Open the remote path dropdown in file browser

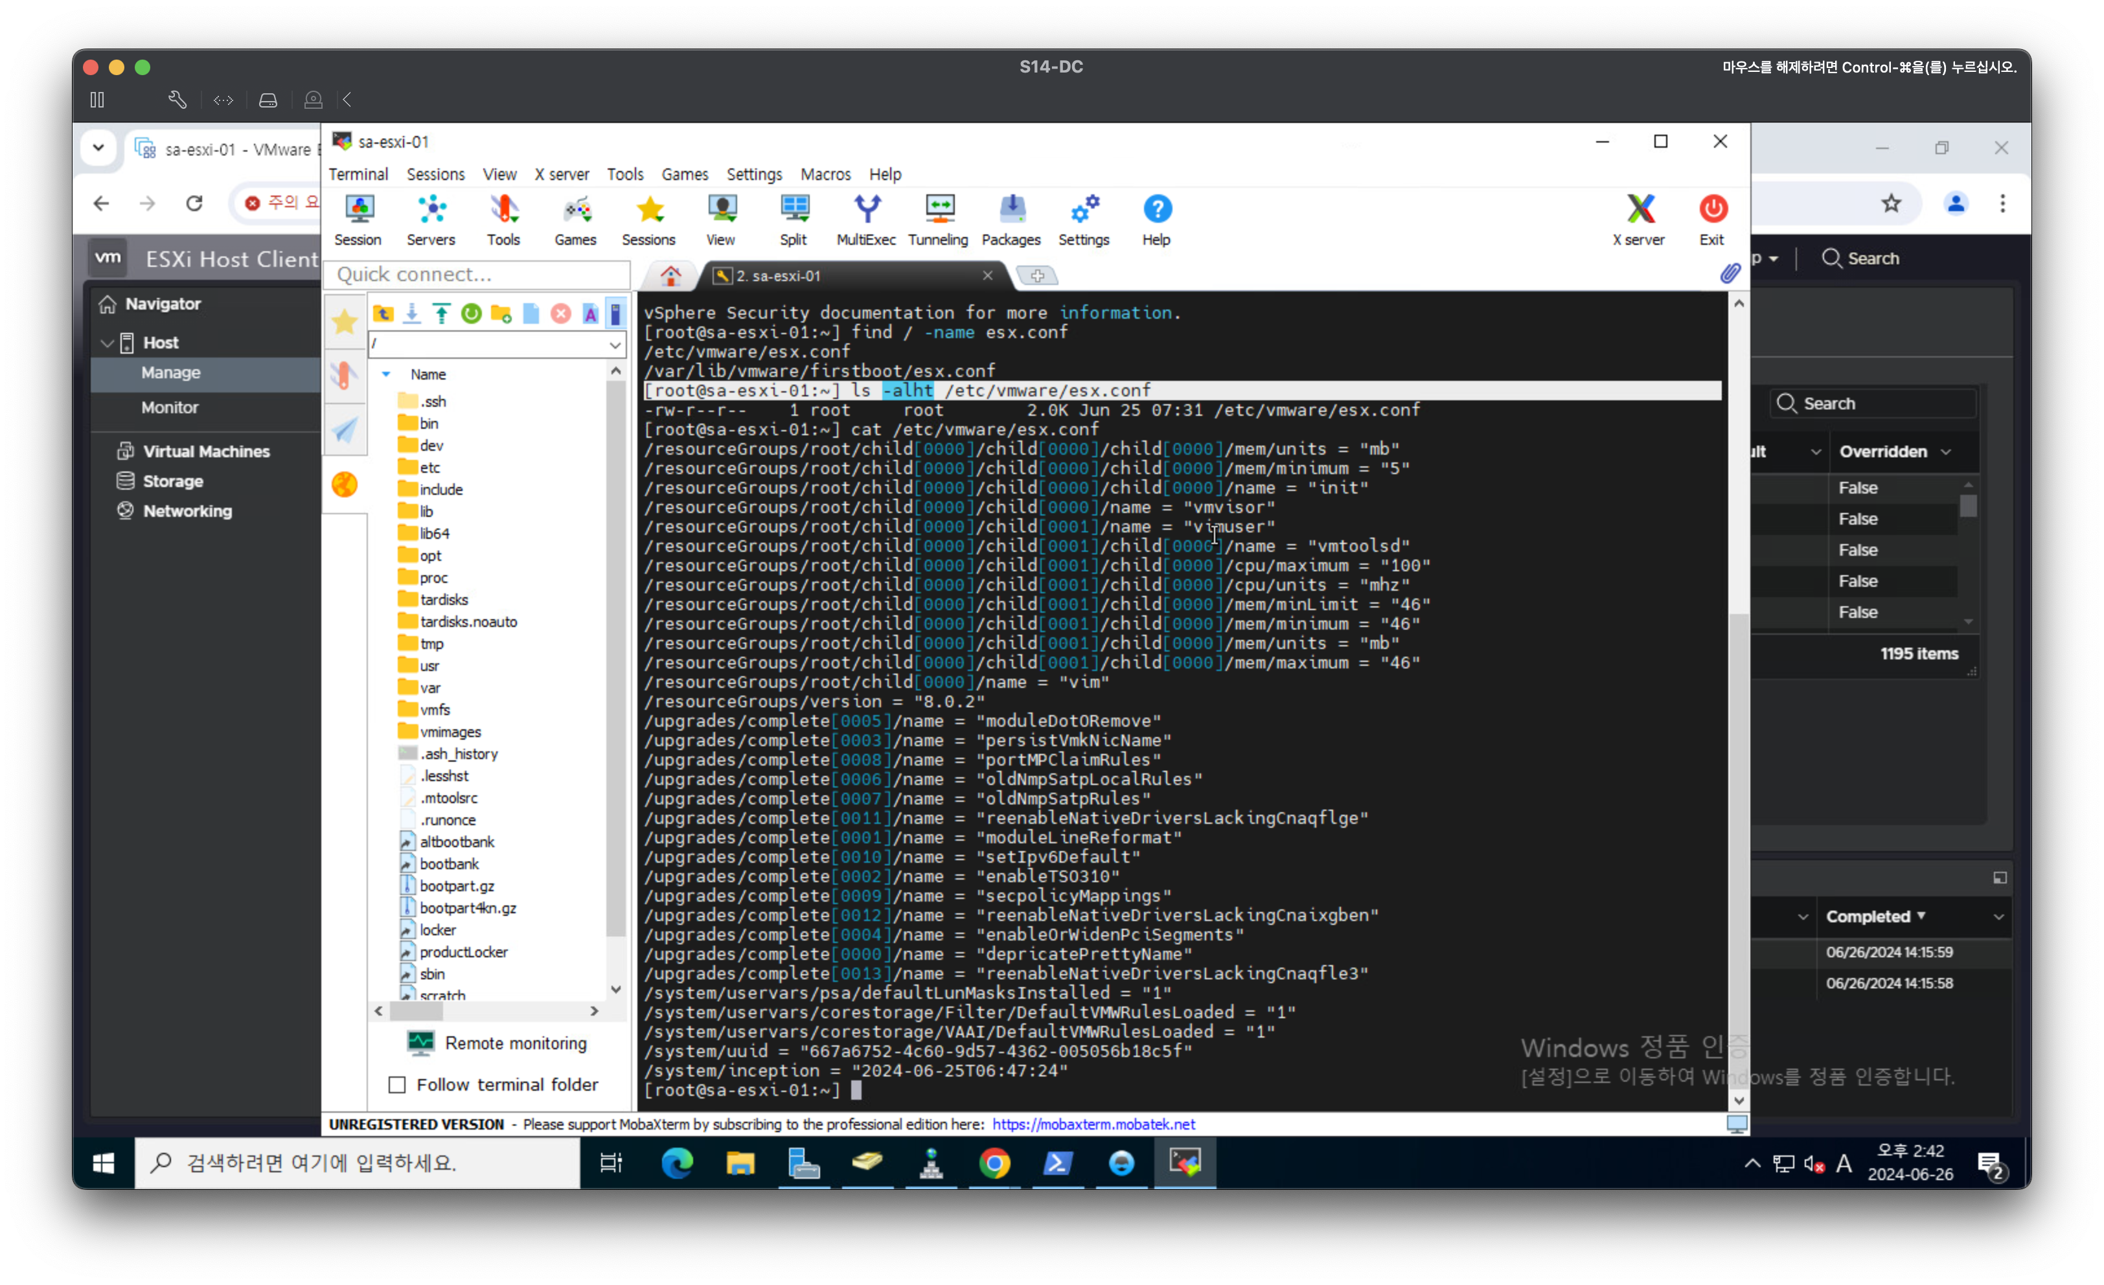(615, 344)
